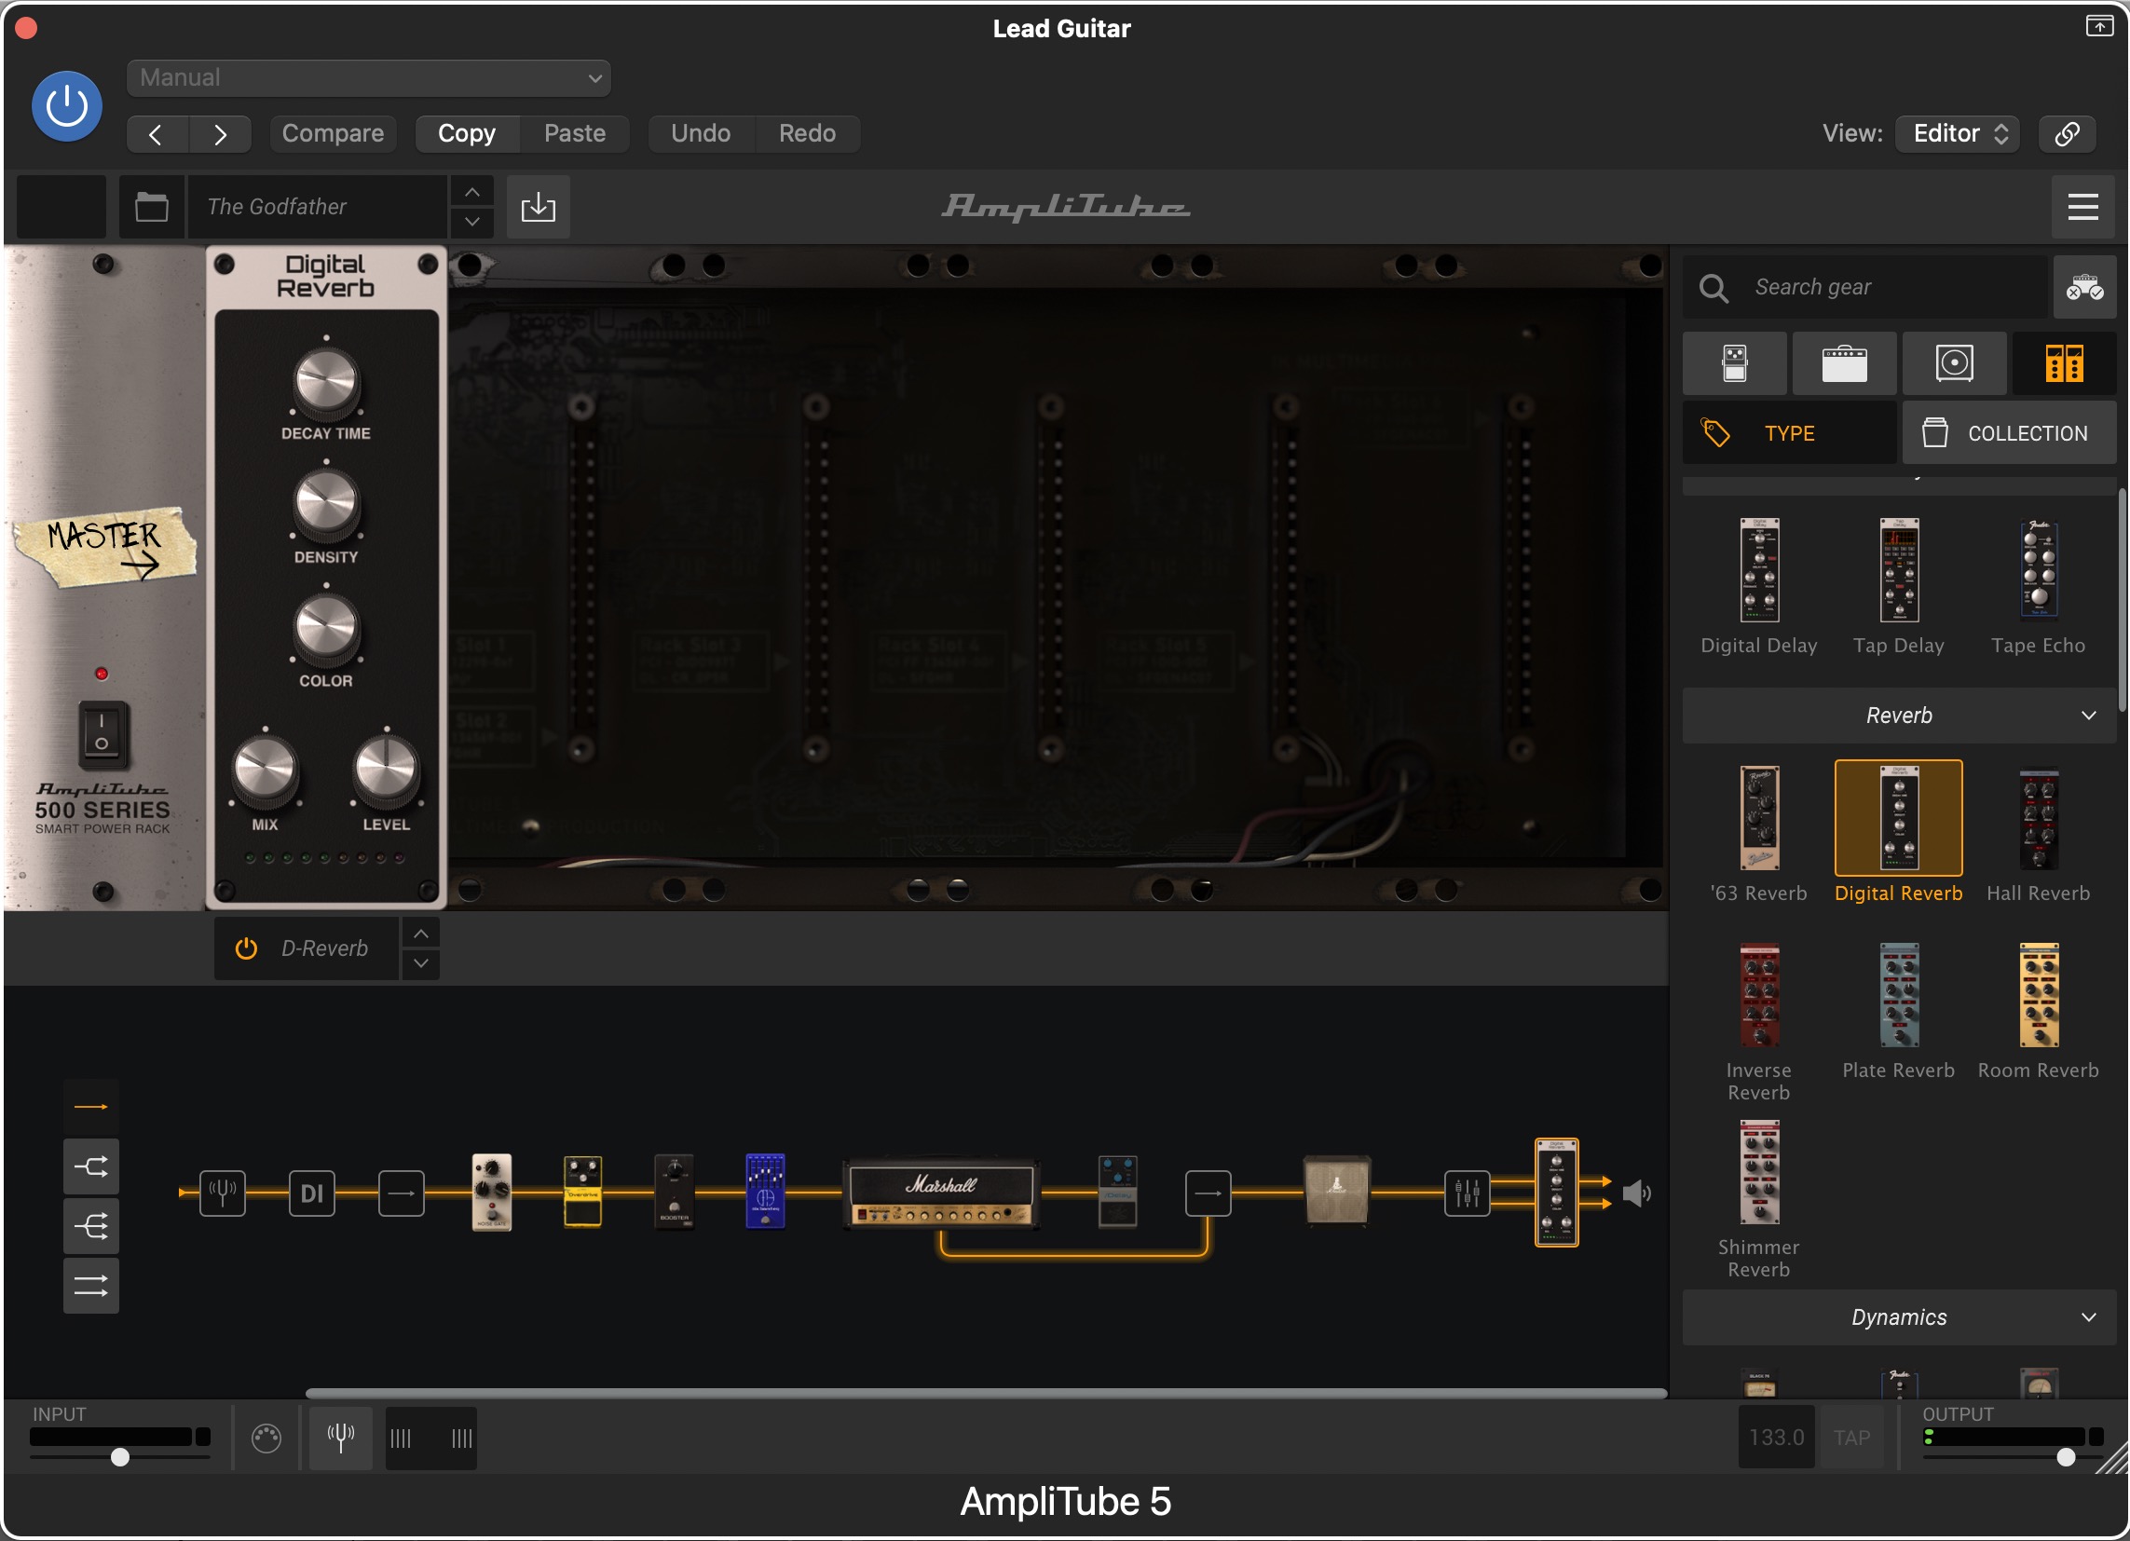
Task: Select the two-way split routing icon
Action: pyautogui.click(x=91, y=1167)
